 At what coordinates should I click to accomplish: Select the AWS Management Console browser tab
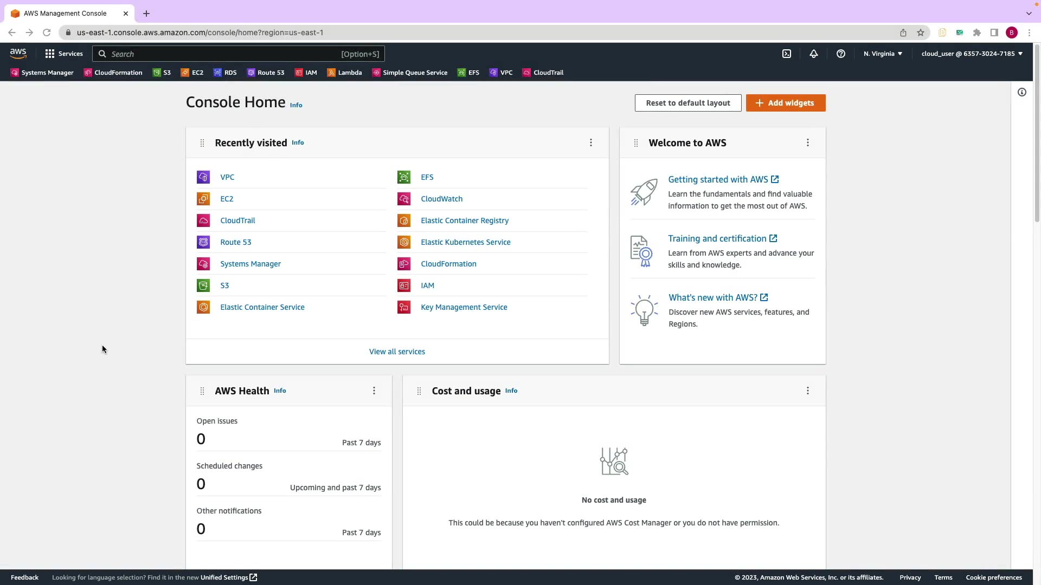pos(65,13)
